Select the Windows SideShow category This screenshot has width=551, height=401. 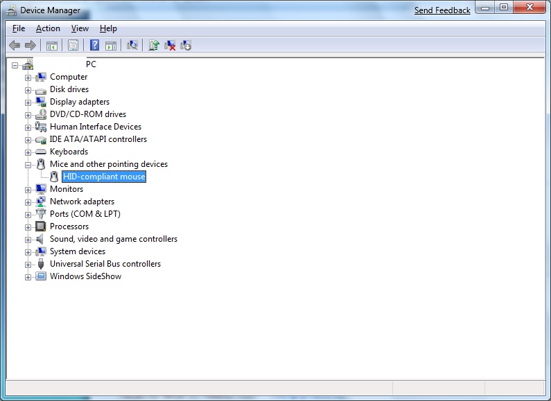(x=85, y=276)
